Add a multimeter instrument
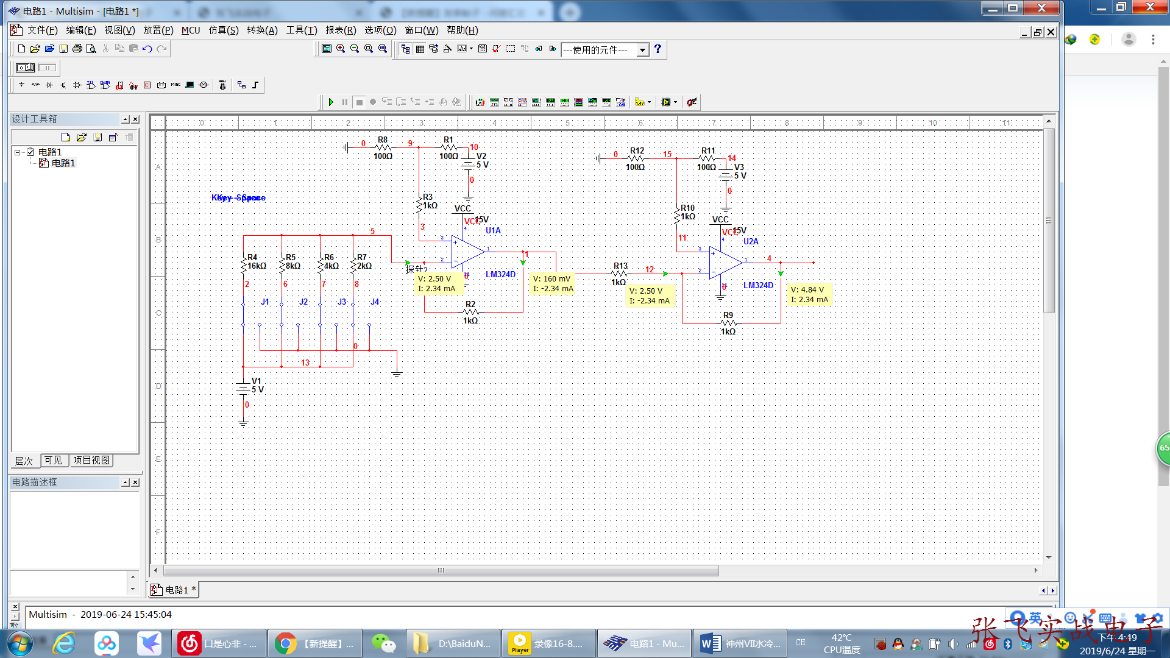The width and height of the screenshot is (1170, 658). pyautogui.click(x=480, y=102)
